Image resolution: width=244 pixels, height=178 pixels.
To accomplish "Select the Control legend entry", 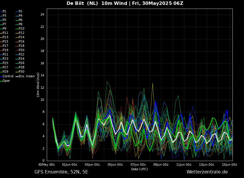I will pos(8,76).
